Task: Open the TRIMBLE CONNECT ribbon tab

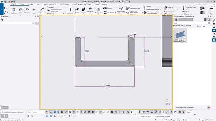Action: 101,5
